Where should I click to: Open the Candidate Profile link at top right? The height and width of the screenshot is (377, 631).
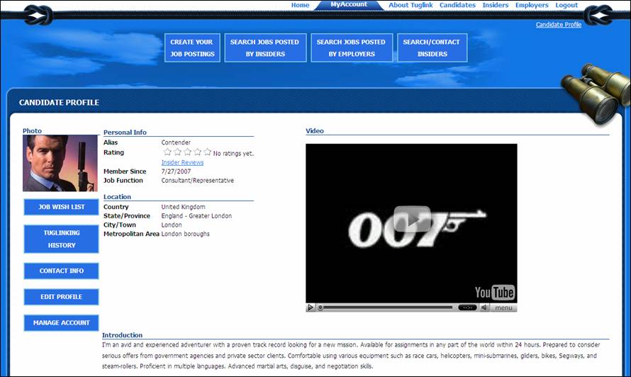[x=559, y=25]
